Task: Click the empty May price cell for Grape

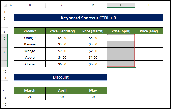Action: point(149,64)
